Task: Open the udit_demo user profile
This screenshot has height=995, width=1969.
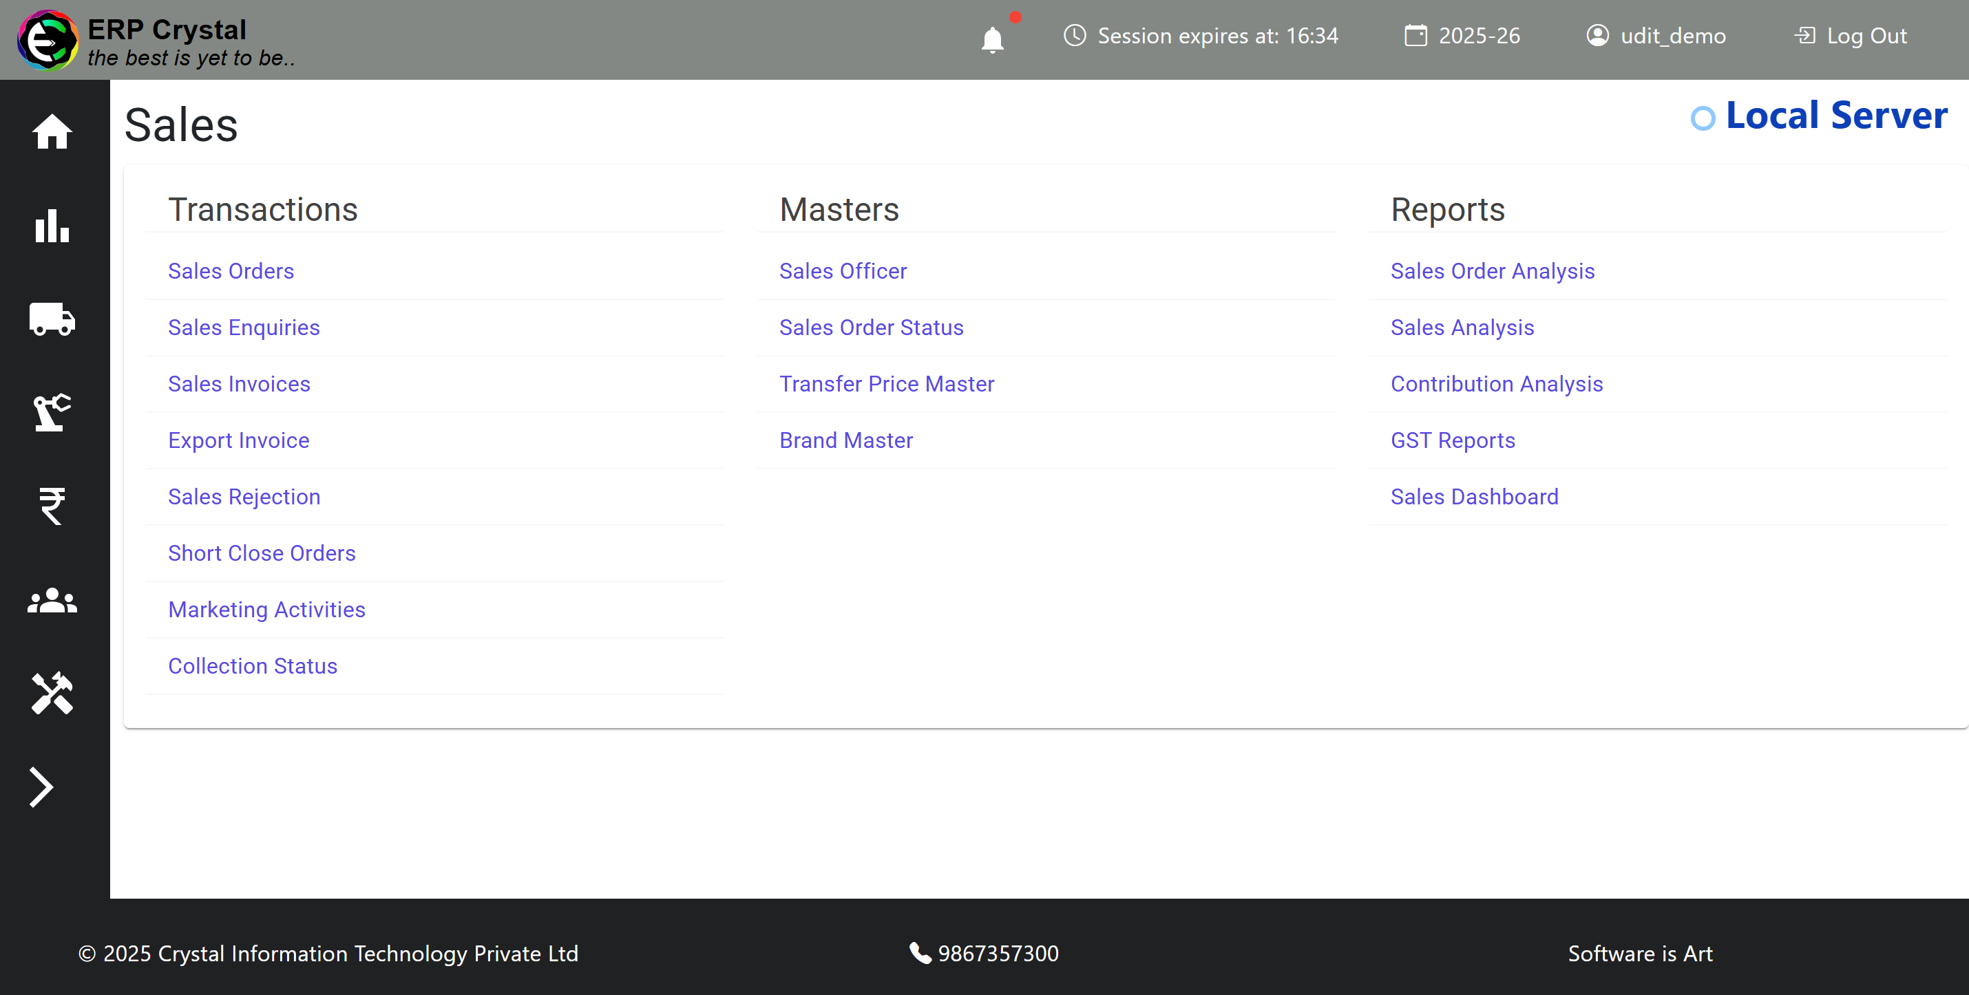Action: [x=1656, y=36]
